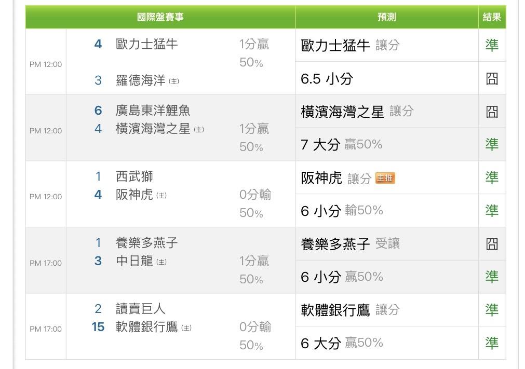Click home (主) marker beside 中日龍
525x369 pixels.
(x=161, y=262)
